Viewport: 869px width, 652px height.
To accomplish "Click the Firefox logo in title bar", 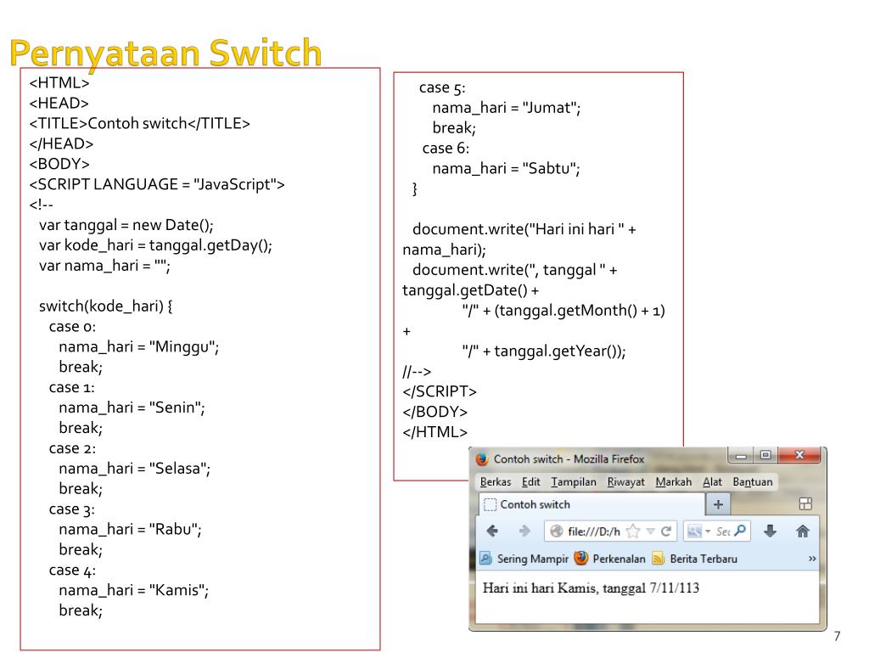I will 482,459.
